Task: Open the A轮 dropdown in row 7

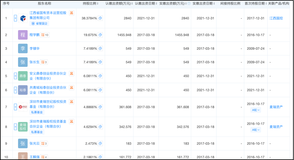Action: (x=256, y=110)
